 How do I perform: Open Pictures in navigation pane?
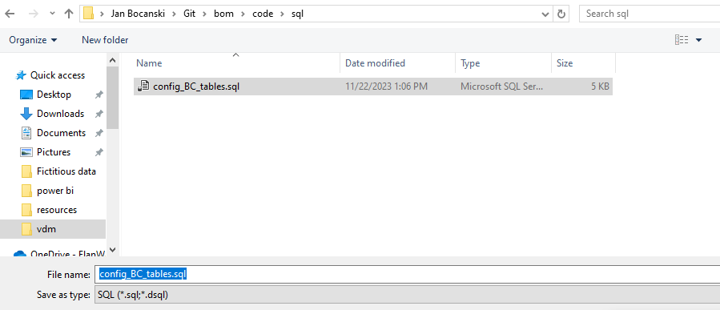tap(54, 152)
